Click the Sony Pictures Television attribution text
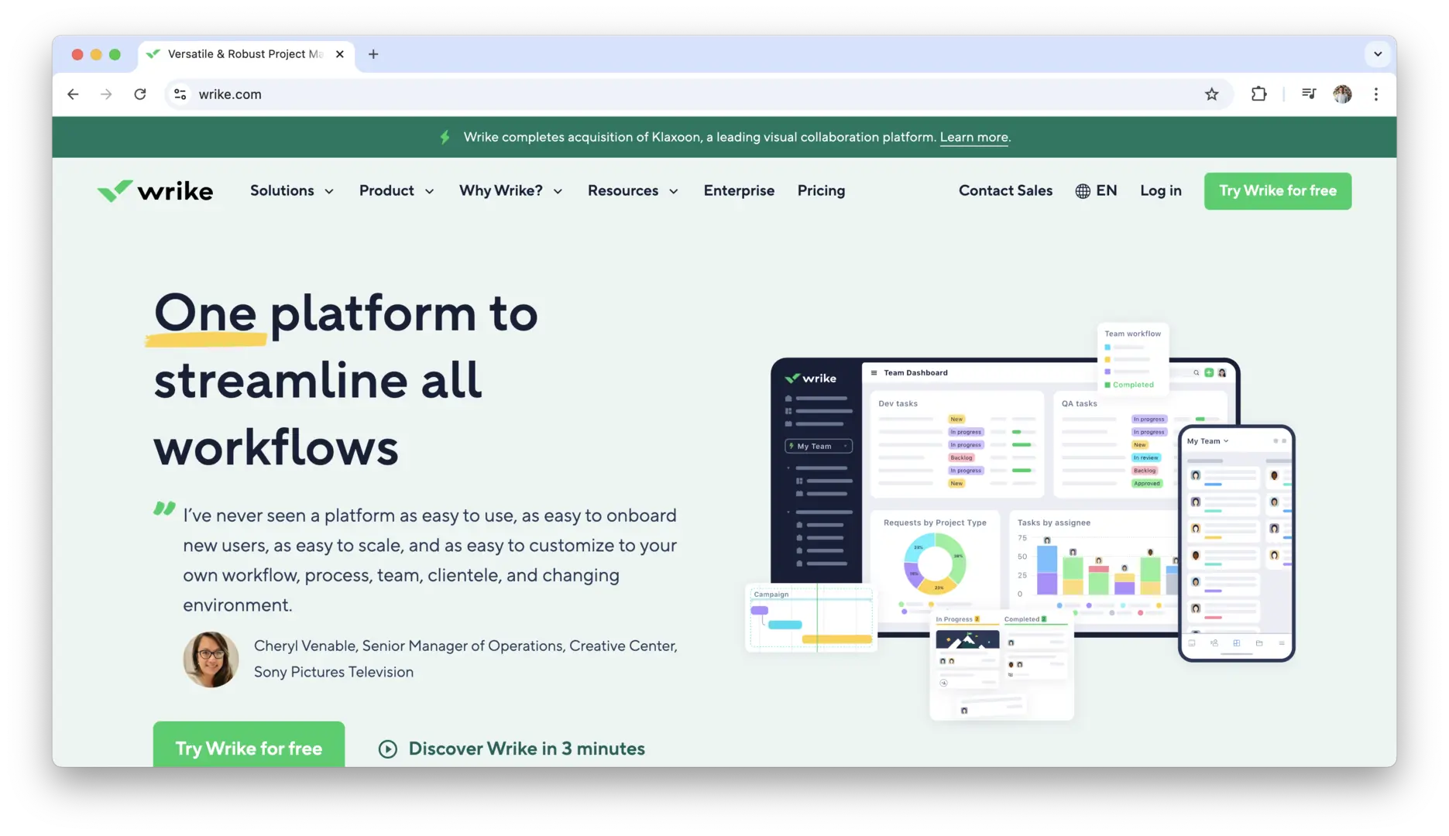 tap(334, 672)
